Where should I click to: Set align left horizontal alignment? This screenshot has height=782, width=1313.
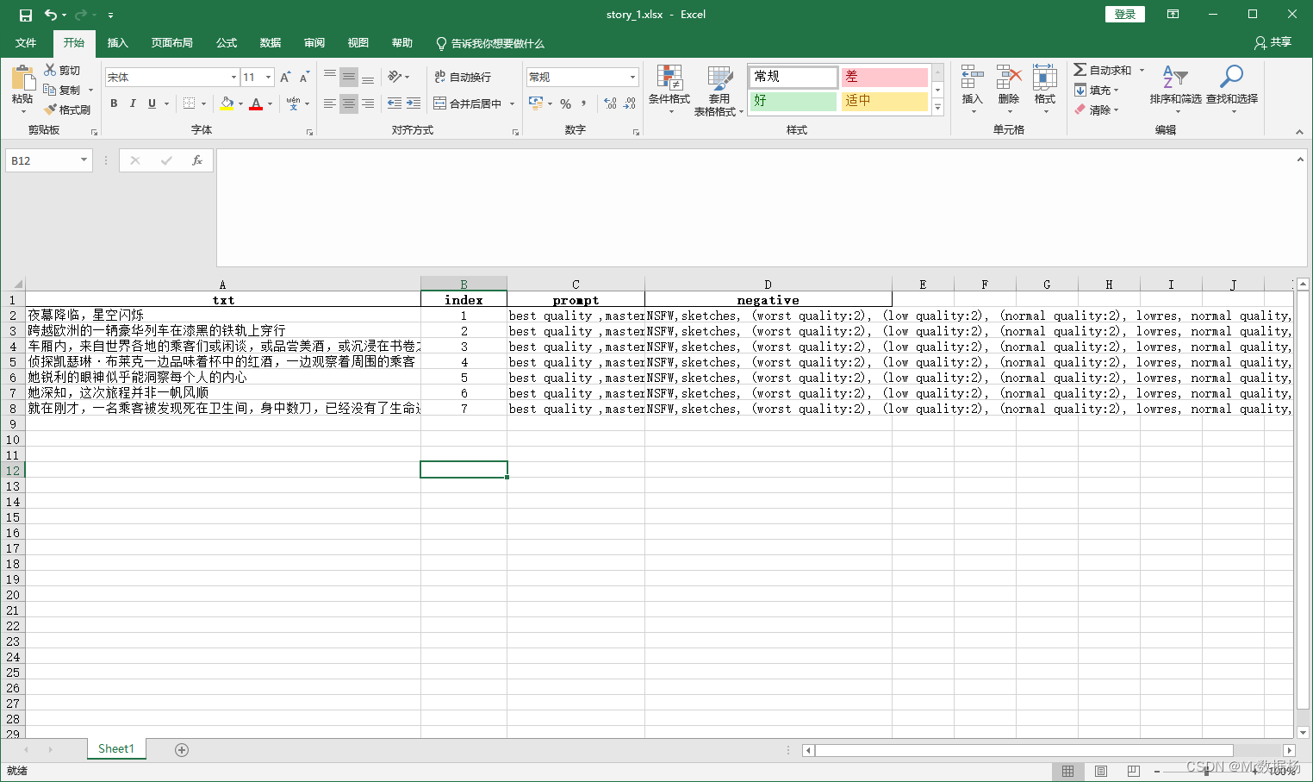click(x=330, y=103)
